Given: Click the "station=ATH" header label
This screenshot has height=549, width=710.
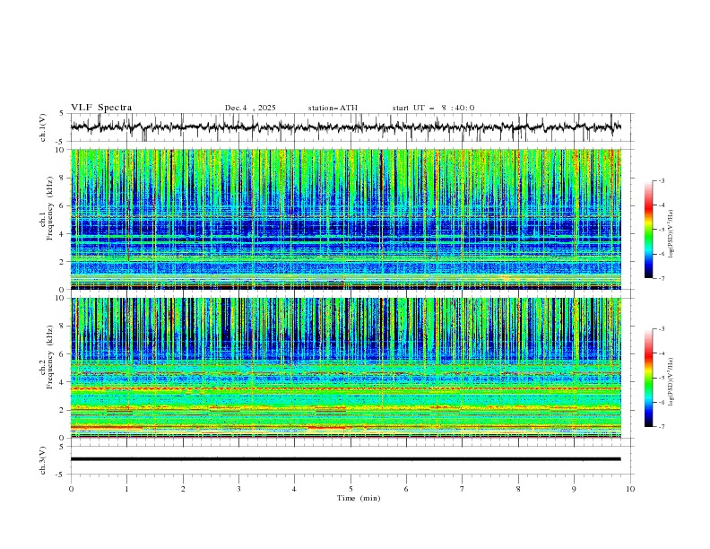Looking at the screenshot, I should [333, 108].
